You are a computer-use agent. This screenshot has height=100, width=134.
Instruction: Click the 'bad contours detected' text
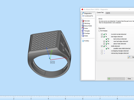120,39
